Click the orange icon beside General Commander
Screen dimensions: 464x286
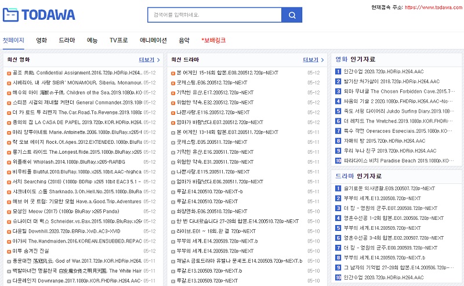(9, 103)
